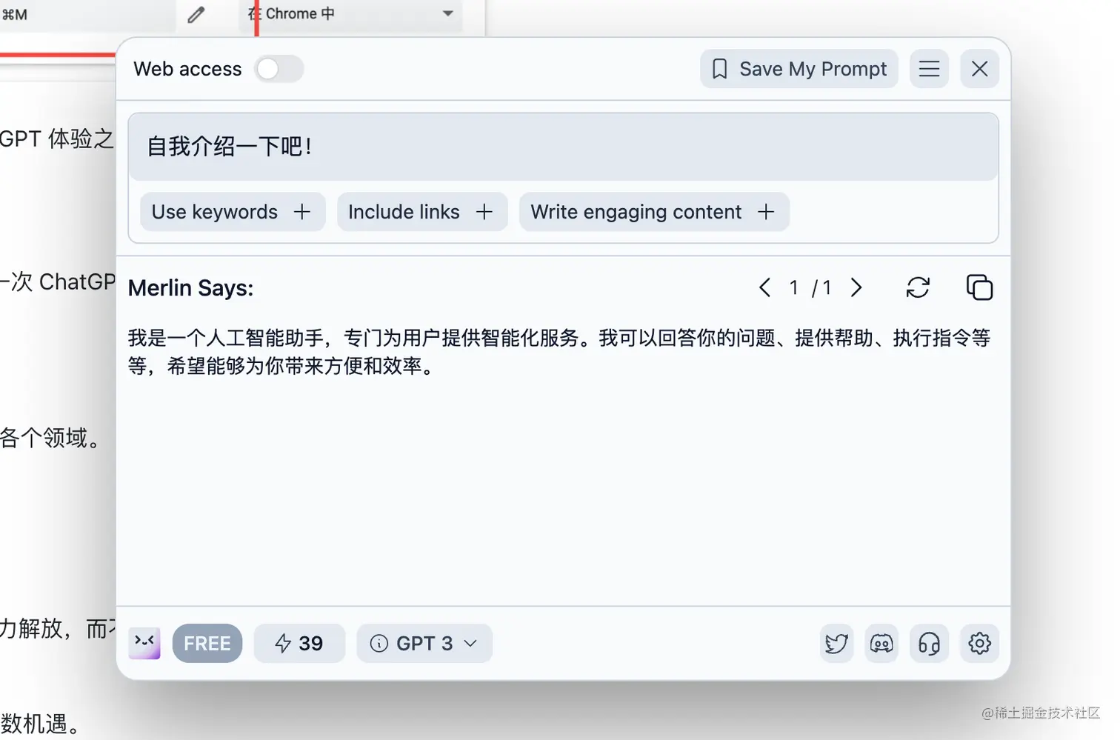
Task: Toggle the Web access switch
Action: [279, 69]
